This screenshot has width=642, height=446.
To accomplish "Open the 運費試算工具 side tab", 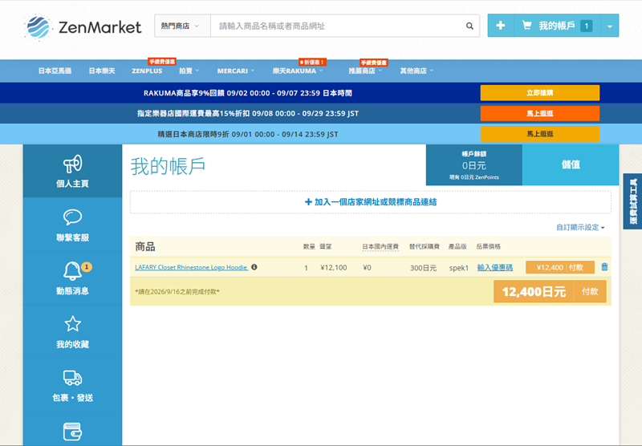I will pos(632,201).
